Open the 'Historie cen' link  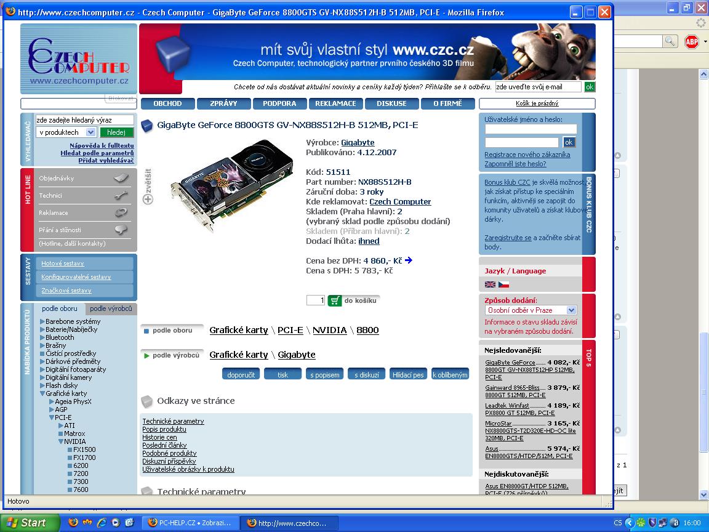point(159,437)
